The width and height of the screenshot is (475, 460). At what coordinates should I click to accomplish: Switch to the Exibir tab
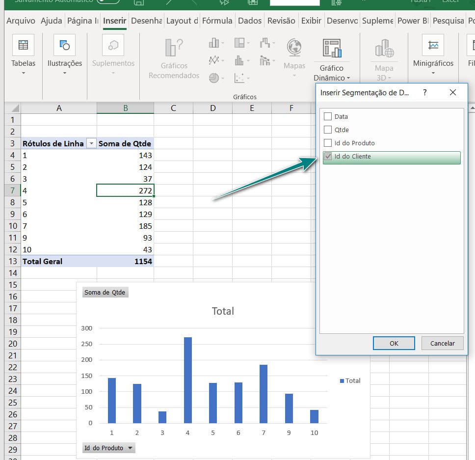coord(311,21)
